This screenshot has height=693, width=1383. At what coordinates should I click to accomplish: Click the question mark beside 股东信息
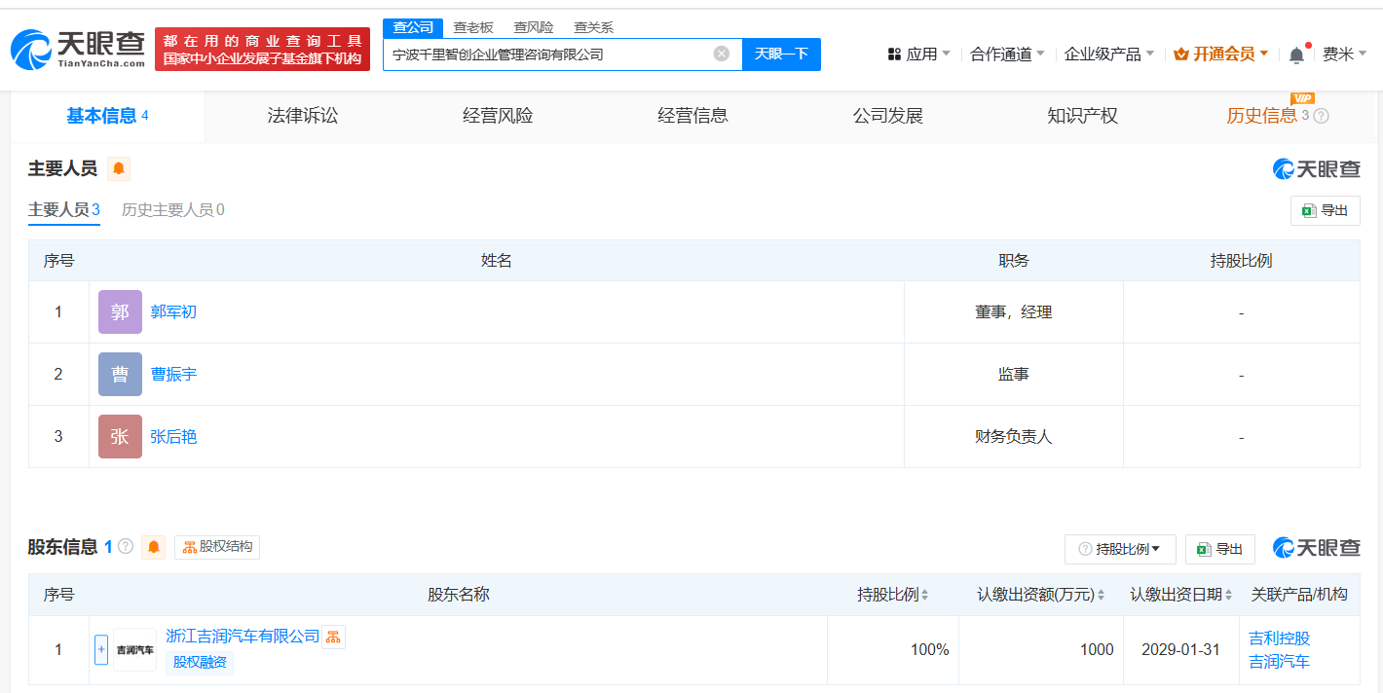pyautogui.click(x=125, y=546)
